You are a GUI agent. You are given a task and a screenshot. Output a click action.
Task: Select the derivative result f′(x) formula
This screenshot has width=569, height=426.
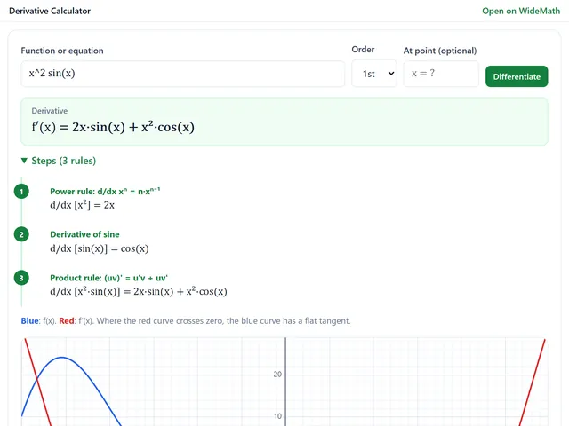[113, 127]
